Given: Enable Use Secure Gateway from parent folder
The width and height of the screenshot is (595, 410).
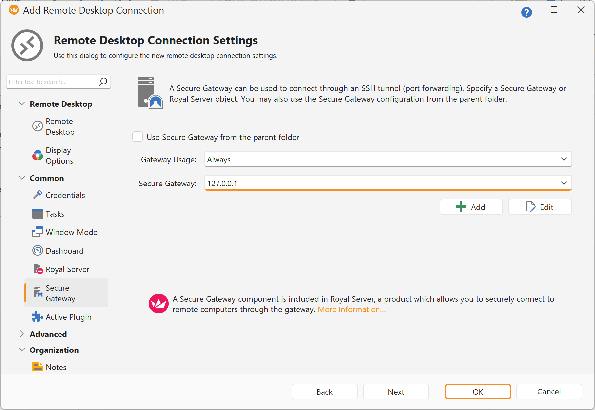Looking at the screenshot, I should (x=137, y=137).
